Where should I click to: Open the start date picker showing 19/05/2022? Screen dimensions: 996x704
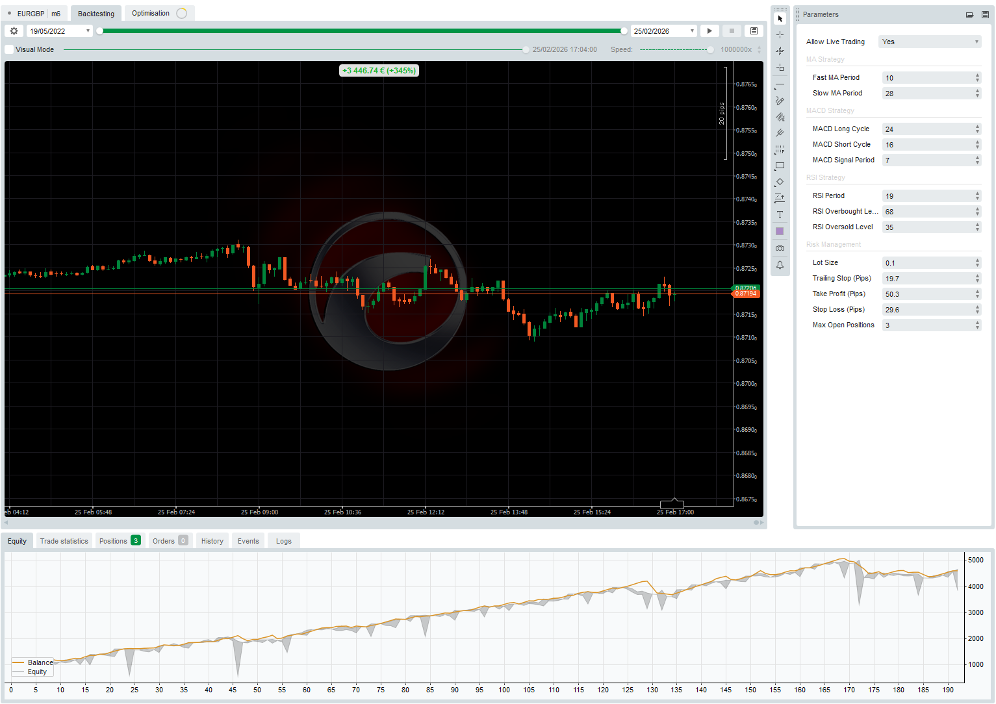click(x=58, y=31)
